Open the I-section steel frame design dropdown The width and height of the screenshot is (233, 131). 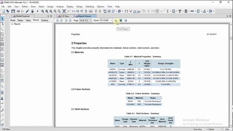point(171,11)
